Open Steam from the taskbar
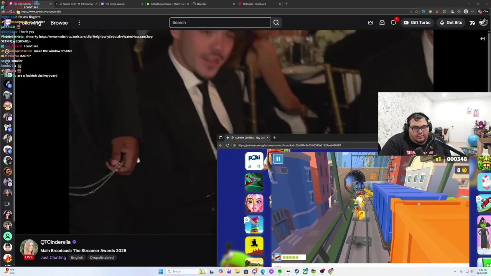The width and height of the screenshot is (491, 276). [297, 271]
